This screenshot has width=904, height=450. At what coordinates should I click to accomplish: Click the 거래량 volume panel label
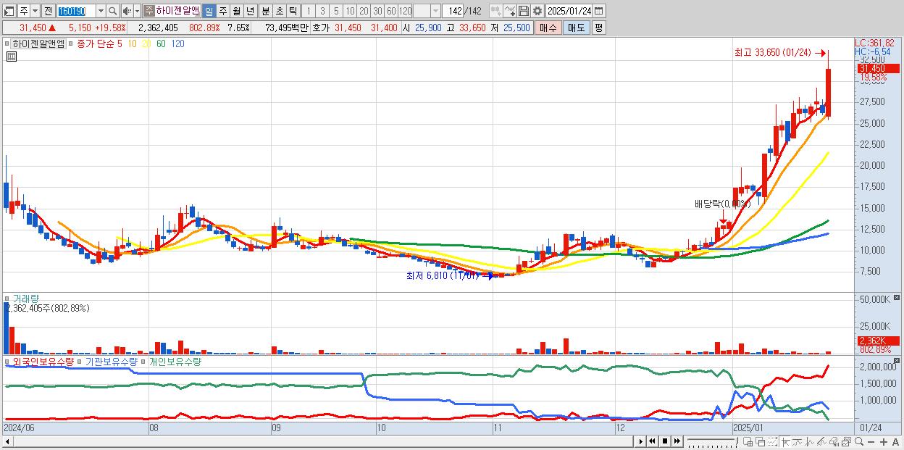[26, 299]
